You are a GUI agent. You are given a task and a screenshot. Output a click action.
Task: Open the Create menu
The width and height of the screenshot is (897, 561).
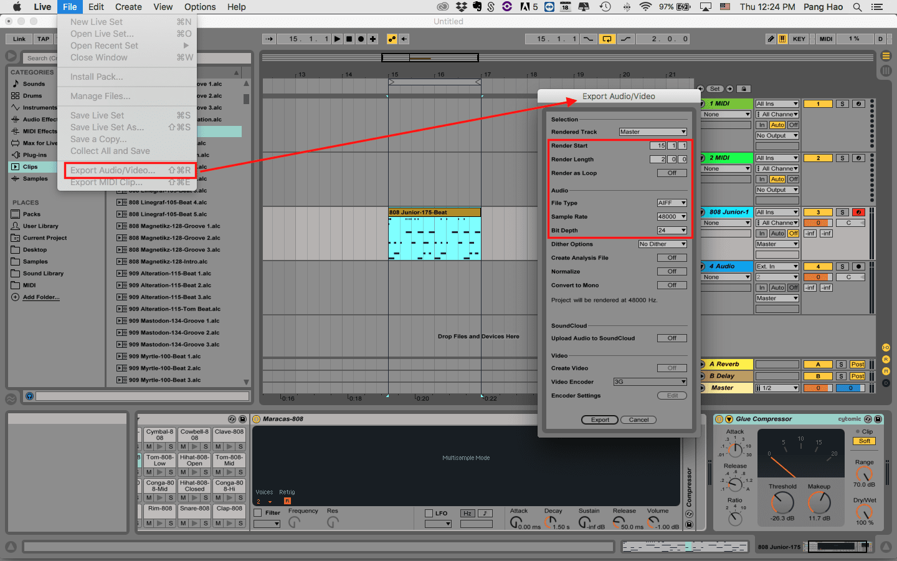pyautogui.click(x=128, y=7)
